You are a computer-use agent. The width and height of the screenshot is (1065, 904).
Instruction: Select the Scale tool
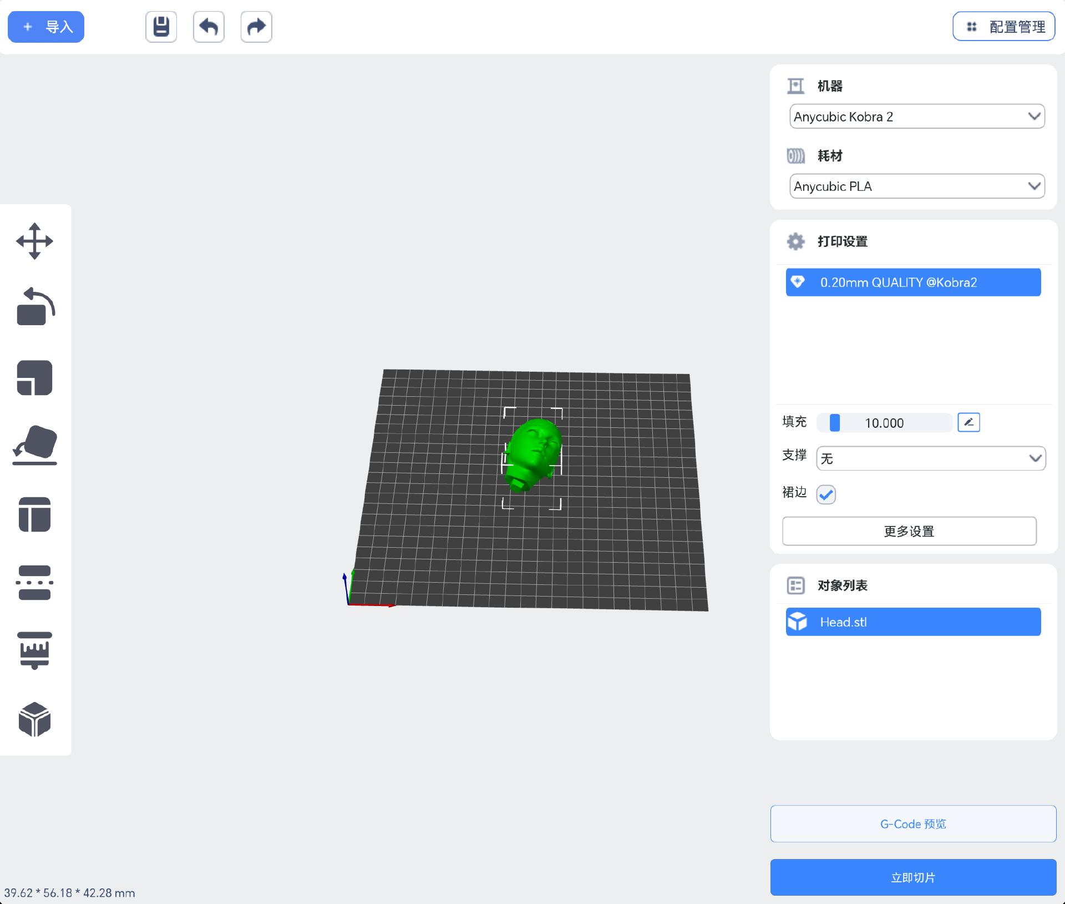pyautogui.click(x=35, y=377)
